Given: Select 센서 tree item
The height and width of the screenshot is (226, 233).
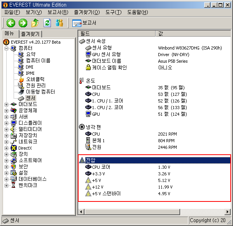Looking at the screenshot, I should [x=31, y=98].
